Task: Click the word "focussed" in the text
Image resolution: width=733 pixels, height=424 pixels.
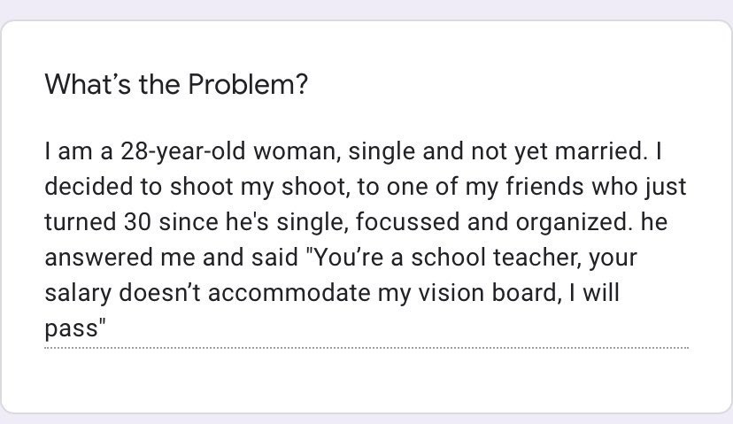Action: [x=407, y=222]
